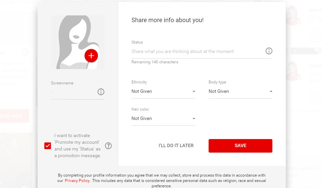This screenshot has width=322, height=188.
Task: Click the red plus add-photo button
Action: coord(91,56)
